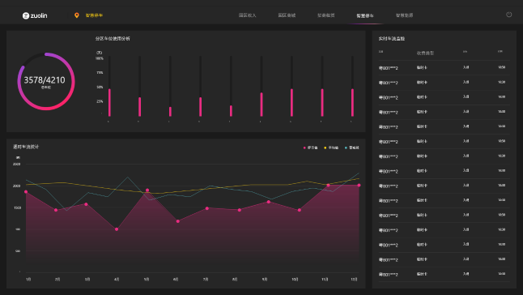Click the pink data point above 11月
Viewport: 523px width, 295px height.
[x=328, y=186]
